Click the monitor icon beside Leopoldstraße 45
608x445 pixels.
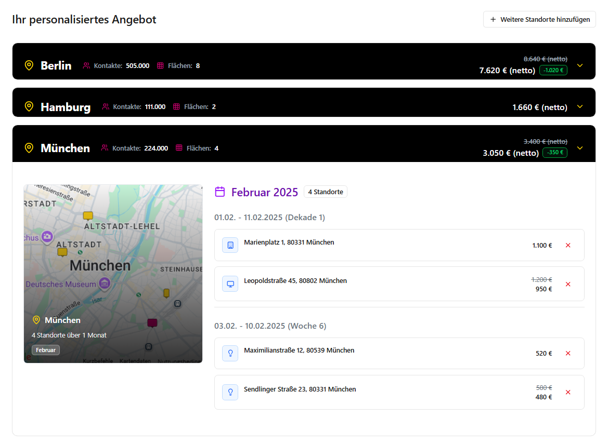coord(230,284)
